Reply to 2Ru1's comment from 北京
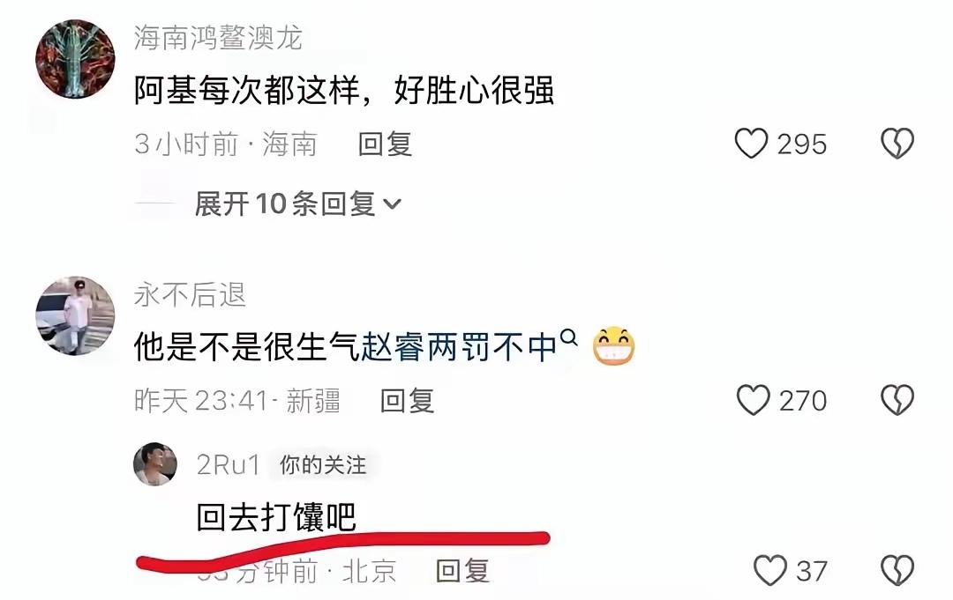This screenshot has width=953, height=600. pos(462,570)
